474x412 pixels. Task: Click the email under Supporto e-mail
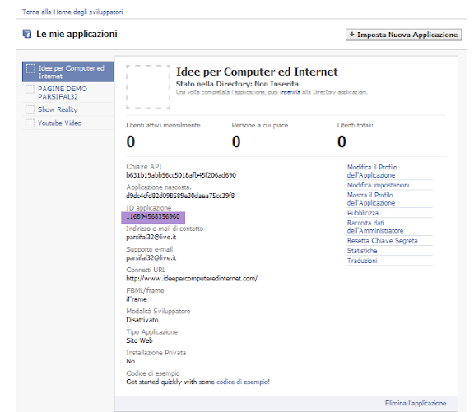pyautogui.click(x=151, y=257)
